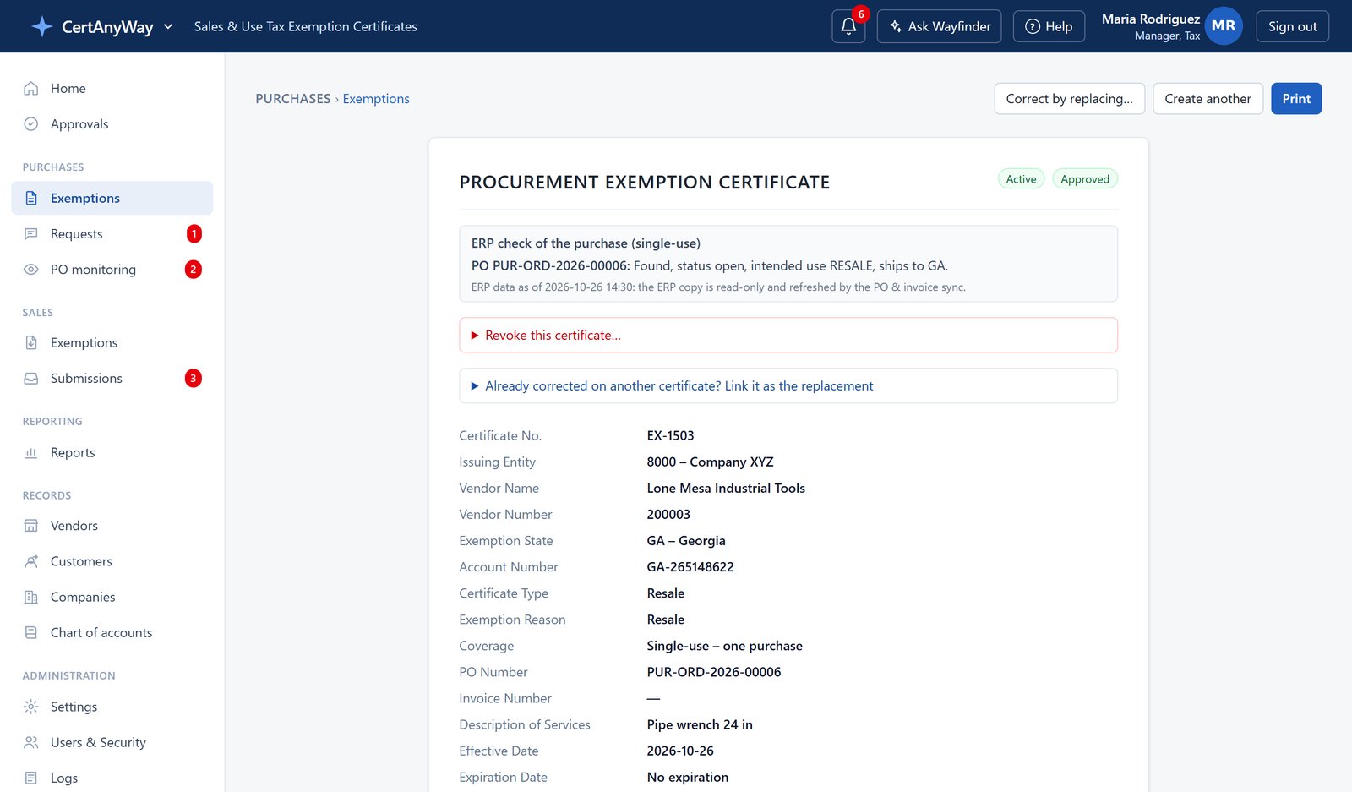Click the Reports bar chart icon
Image resolution: width=1352 pixels, height=792 pixels.
click(31, 452)
